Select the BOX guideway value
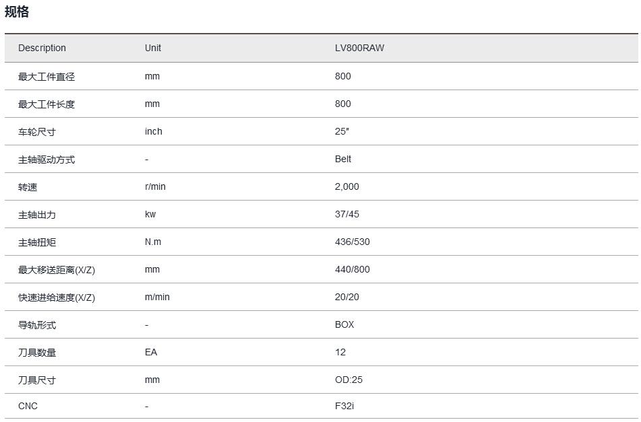The image size is (641, 422). (344, 324)
